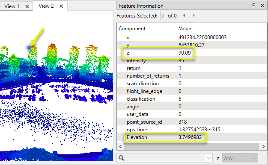Viewport: 268px width, 165px height.
Task: Open the search text history dropdown
Action: (208, 158)
